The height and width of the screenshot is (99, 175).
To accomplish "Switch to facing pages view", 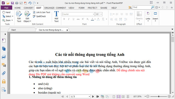I will pos(123,97).
